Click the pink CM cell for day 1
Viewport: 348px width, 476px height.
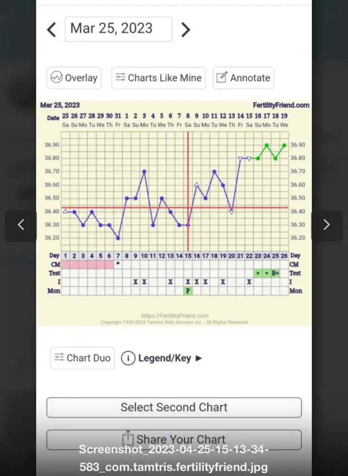[x=65, y=264]
